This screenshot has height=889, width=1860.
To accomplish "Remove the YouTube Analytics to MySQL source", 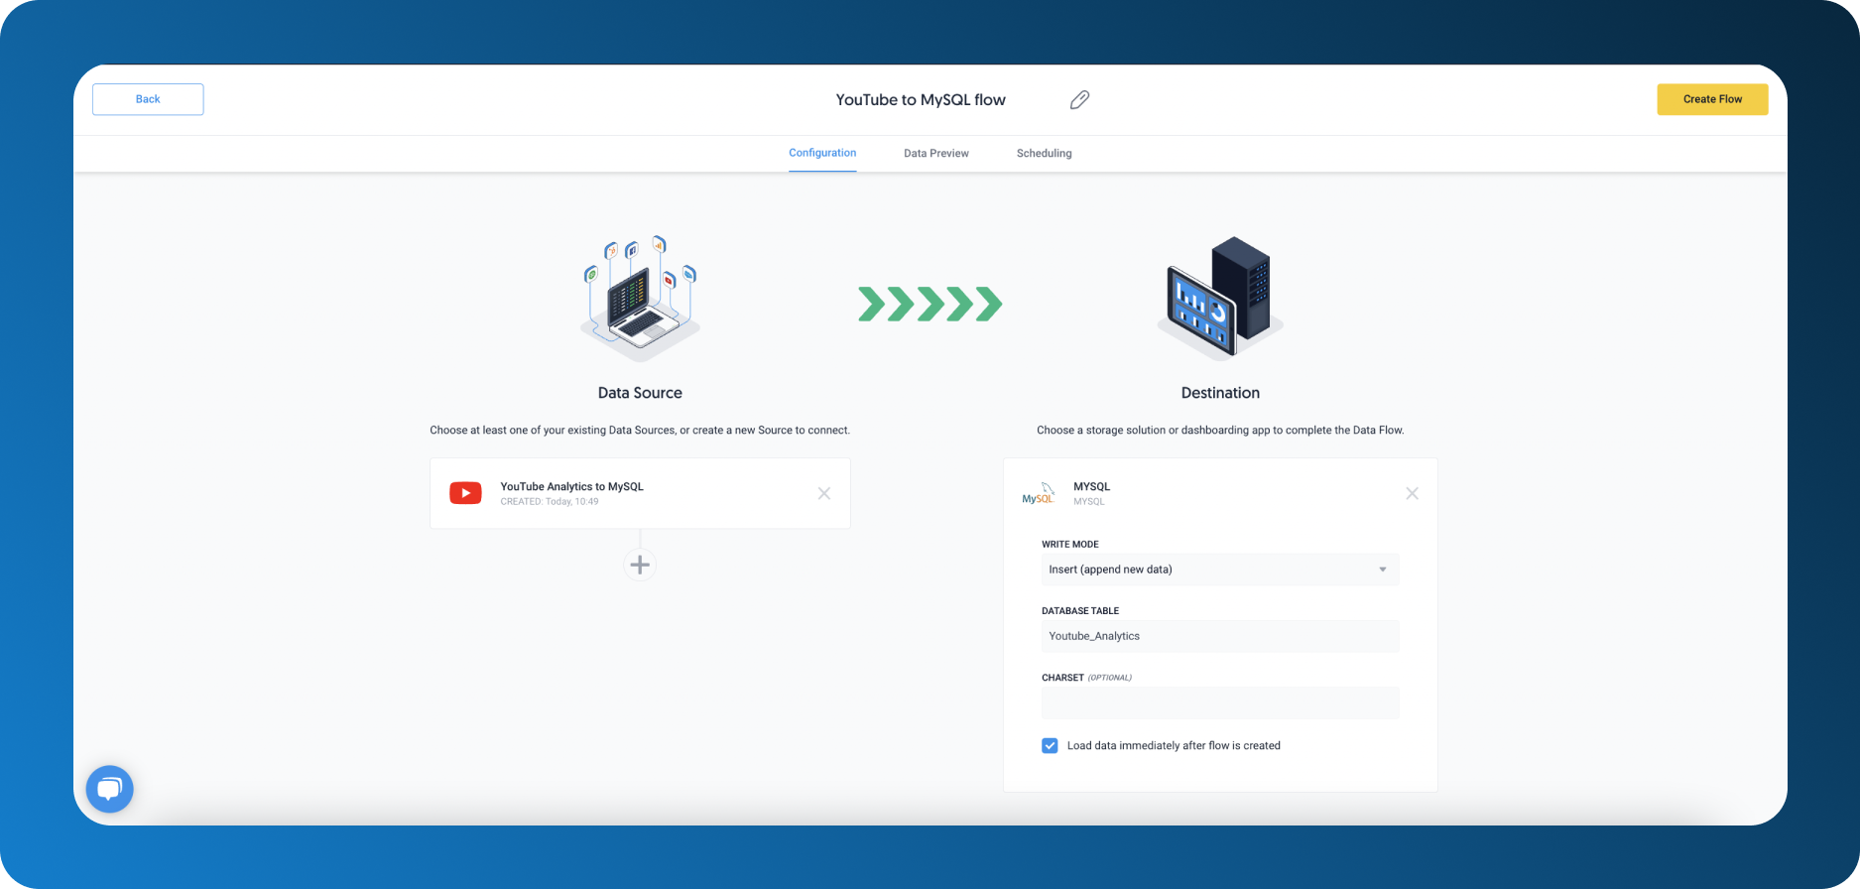I will coord(823,493).
